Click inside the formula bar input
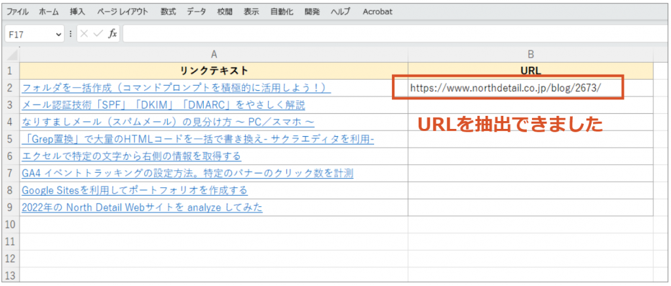The image size is (671, 286). [396, 34]
